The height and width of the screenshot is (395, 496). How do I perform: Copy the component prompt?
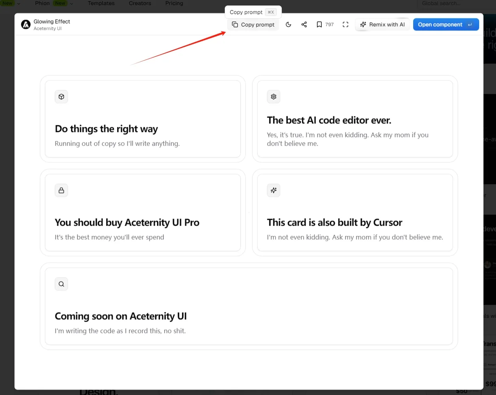coord(253,25)
